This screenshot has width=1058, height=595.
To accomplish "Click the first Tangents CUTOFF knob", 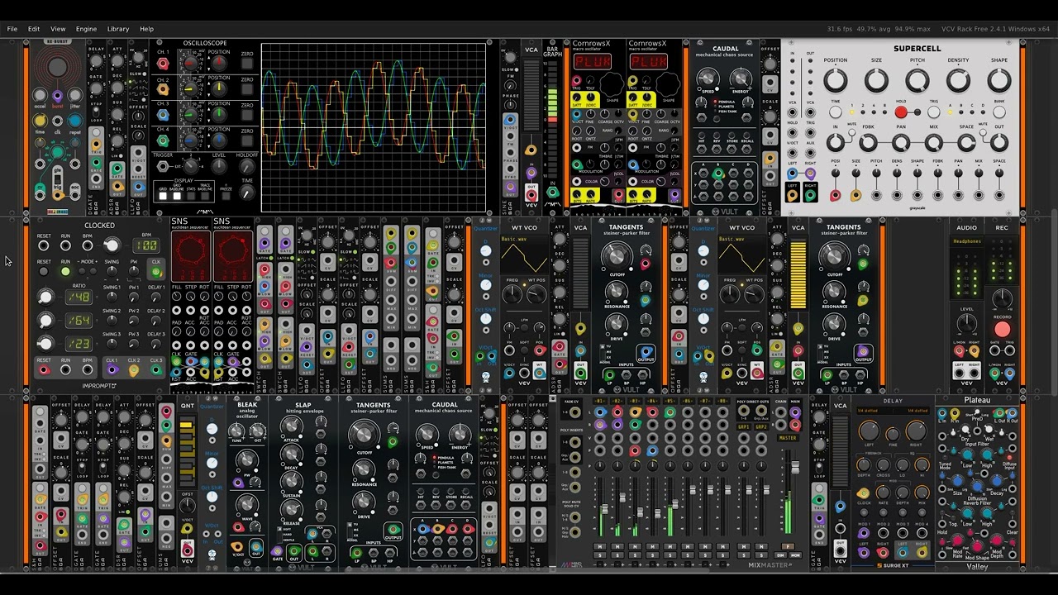I will point(615,256).
